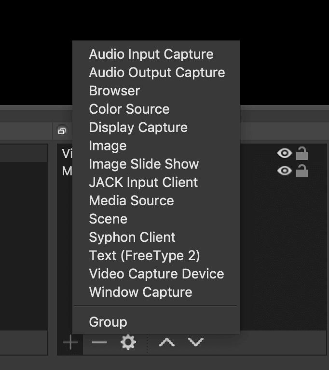The image size is (329, 370).
Task: Add a Video Capture Device
Action: (x=156, y=274)
